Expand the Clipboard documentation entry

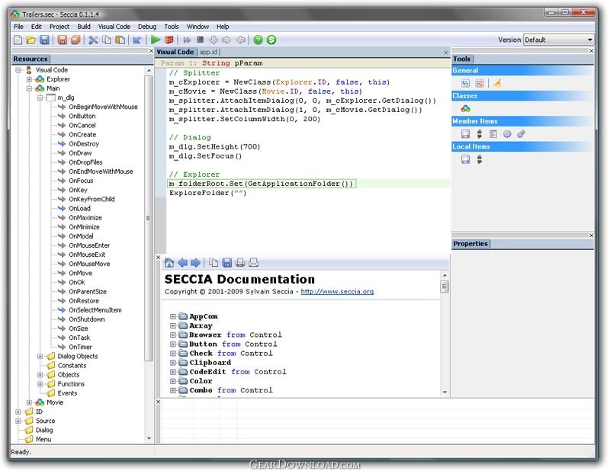tap(173, 363)
